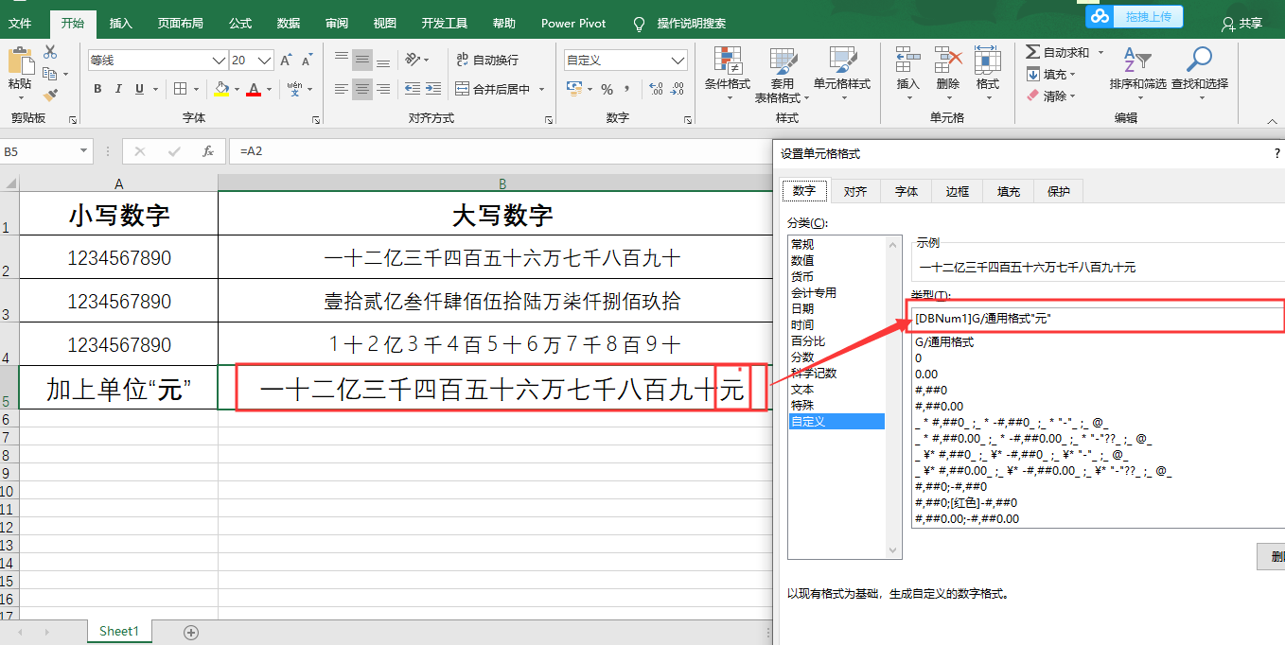Image resolution: width=1285 pixels, height=645 pixels.
Task: Open the Sheet1 tab
Action: pyautogui.click(x=119, y=632)
